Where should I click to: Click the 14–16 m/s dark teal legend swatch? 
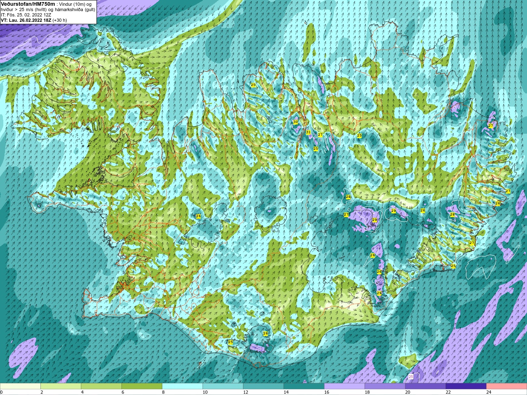[x=304, y=386]
